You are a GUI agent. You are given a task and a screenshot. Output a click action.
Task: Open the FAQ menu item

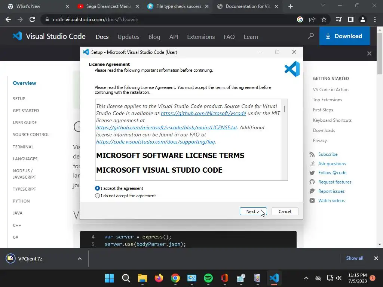coord(229,37)
